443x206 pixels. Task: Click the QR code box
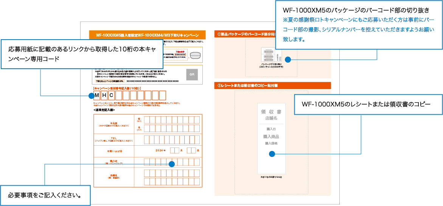click(x=192, y=74)
